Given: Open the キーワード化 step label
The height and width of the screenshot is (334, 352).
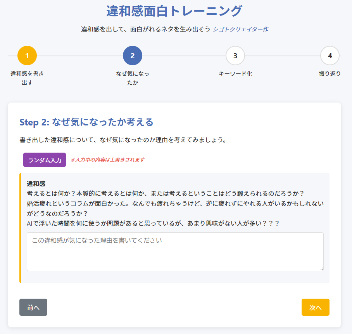Looking at the screenshot, I should coord(235,74).
